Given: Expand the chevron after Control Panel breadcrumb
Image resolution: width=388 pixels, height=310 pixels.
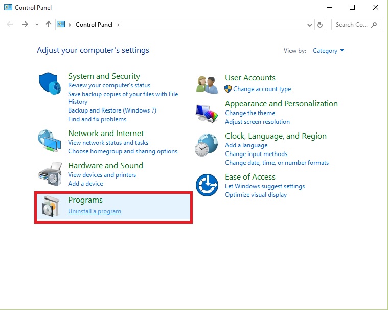Looking at the screenshot, I should (x=118, y=25).
